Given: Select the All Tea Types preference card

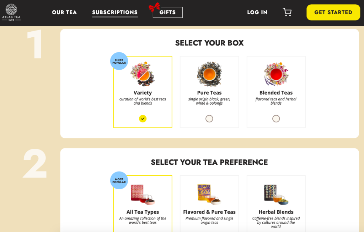Looking at the screenshot, I should coord(143,204).
